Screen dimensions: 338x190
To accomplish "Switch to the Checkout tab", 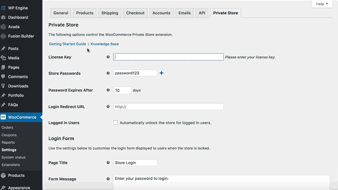I will 135,13.
